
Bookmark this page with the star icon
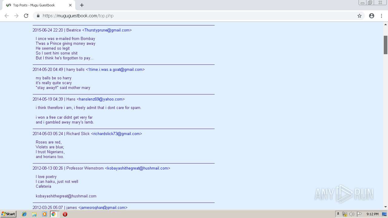tap(360, 16)
